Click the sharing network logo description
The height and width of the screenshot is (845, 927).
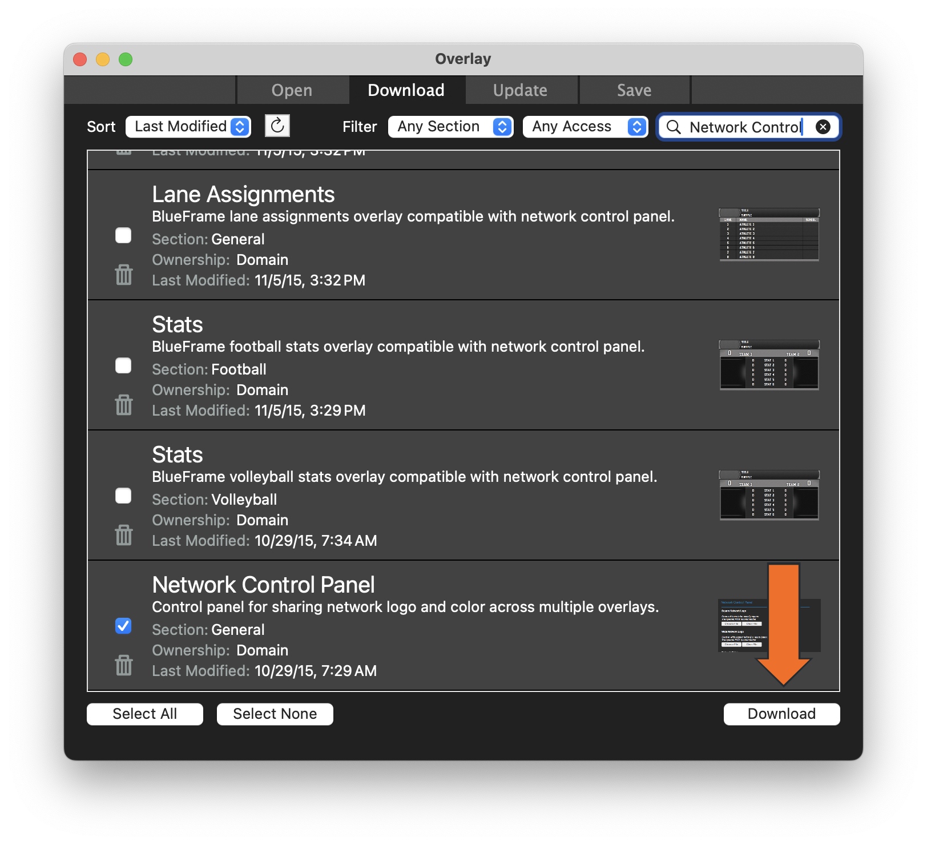405,607
